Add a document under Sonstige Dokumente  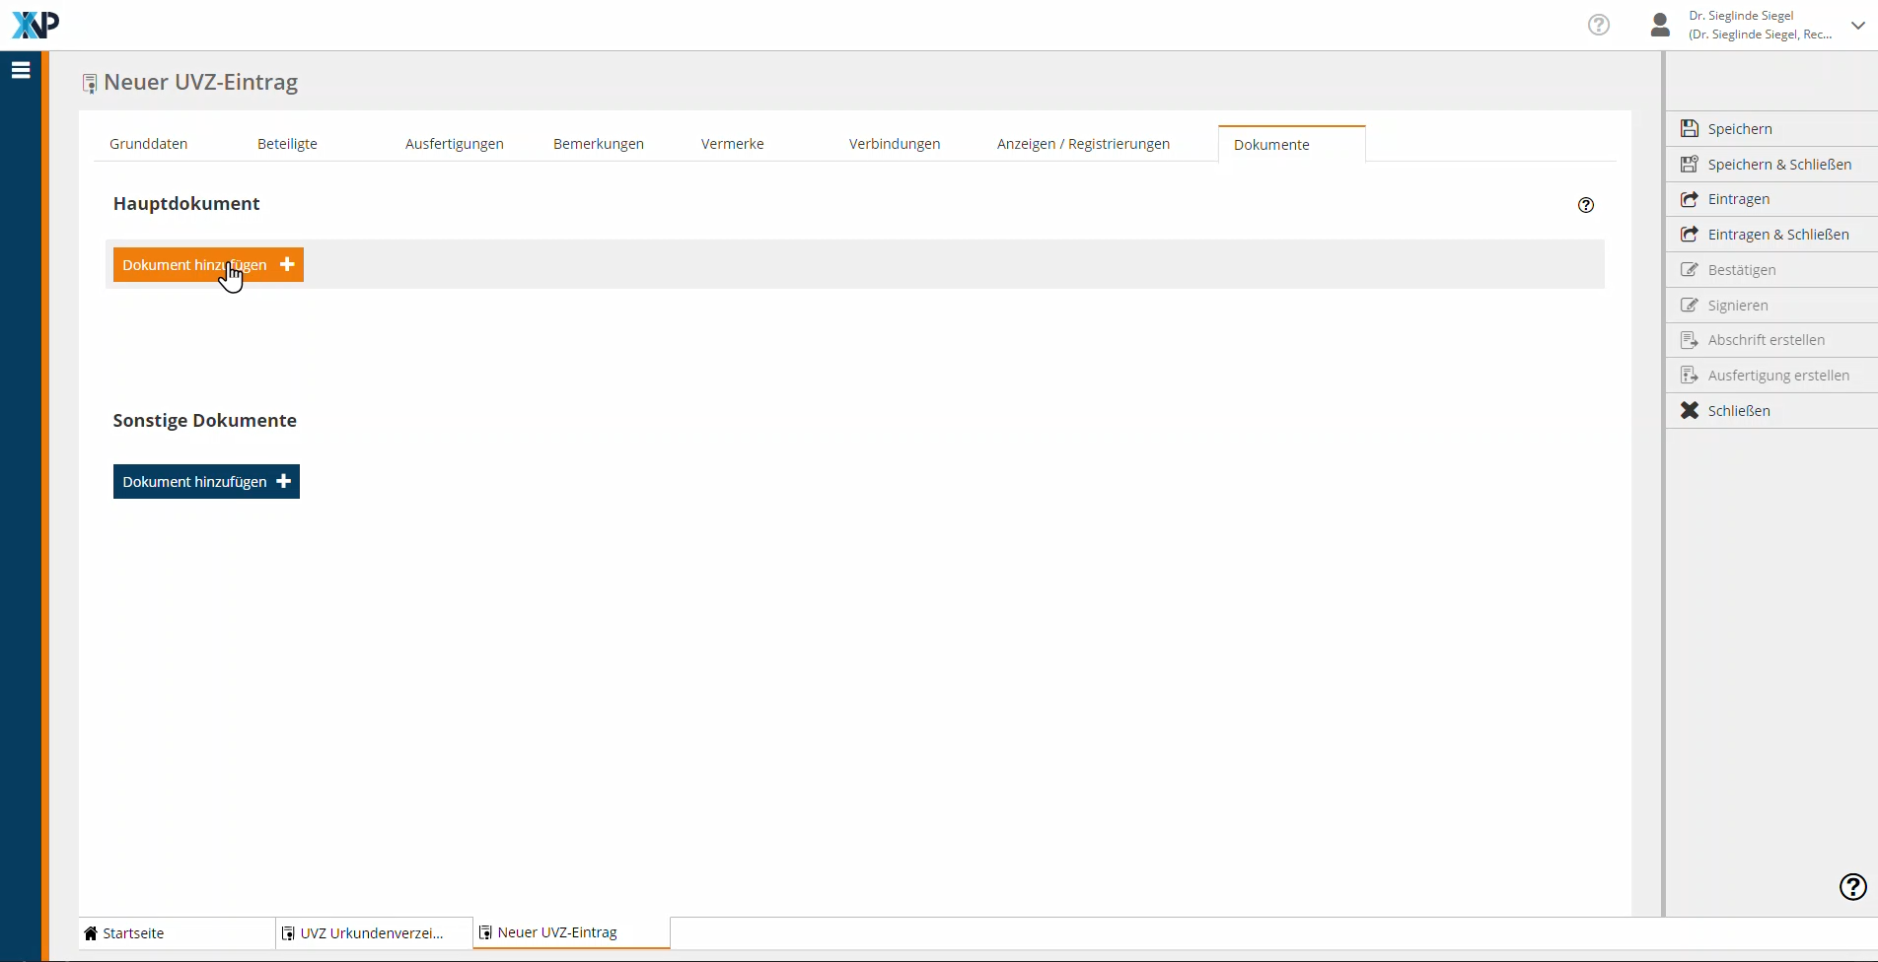point(206,482)
